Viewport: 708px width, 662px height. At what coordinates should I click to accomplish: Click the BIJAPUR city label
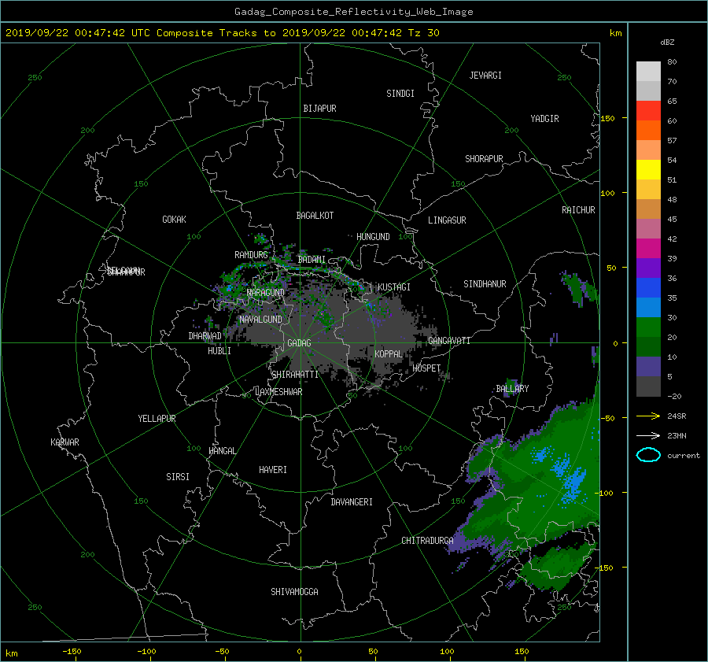(x=319, y=109)
